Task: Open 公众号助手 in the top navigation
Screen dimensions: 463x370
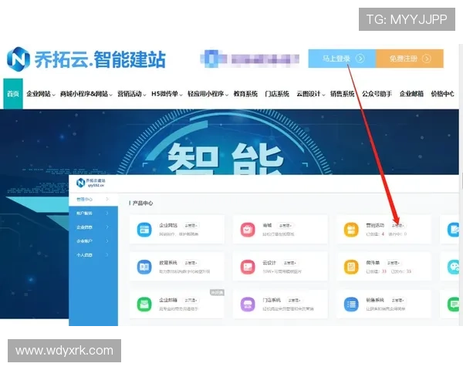Action: 377,94
